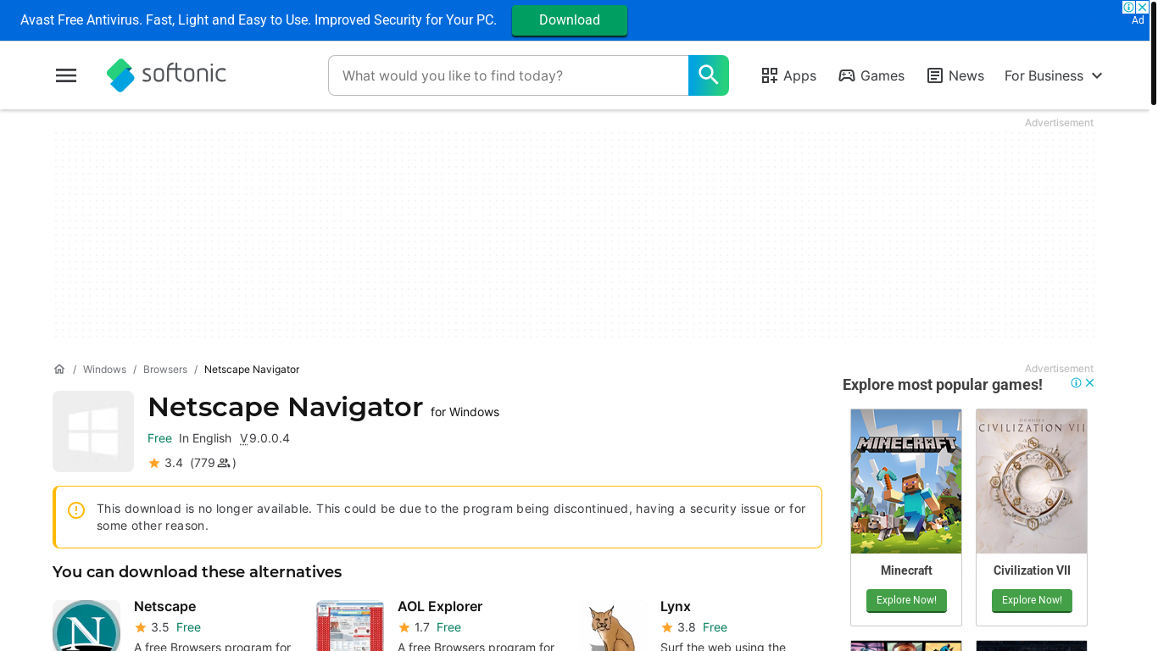Click the 'In English' language label

pos(205,438)
